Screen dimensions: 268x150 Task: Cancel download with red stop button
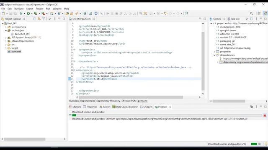point(265,115)
